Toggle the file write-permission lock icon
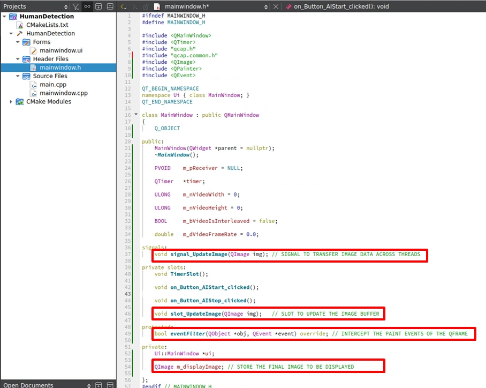This screenshot has height=388, width=486. 146,6
